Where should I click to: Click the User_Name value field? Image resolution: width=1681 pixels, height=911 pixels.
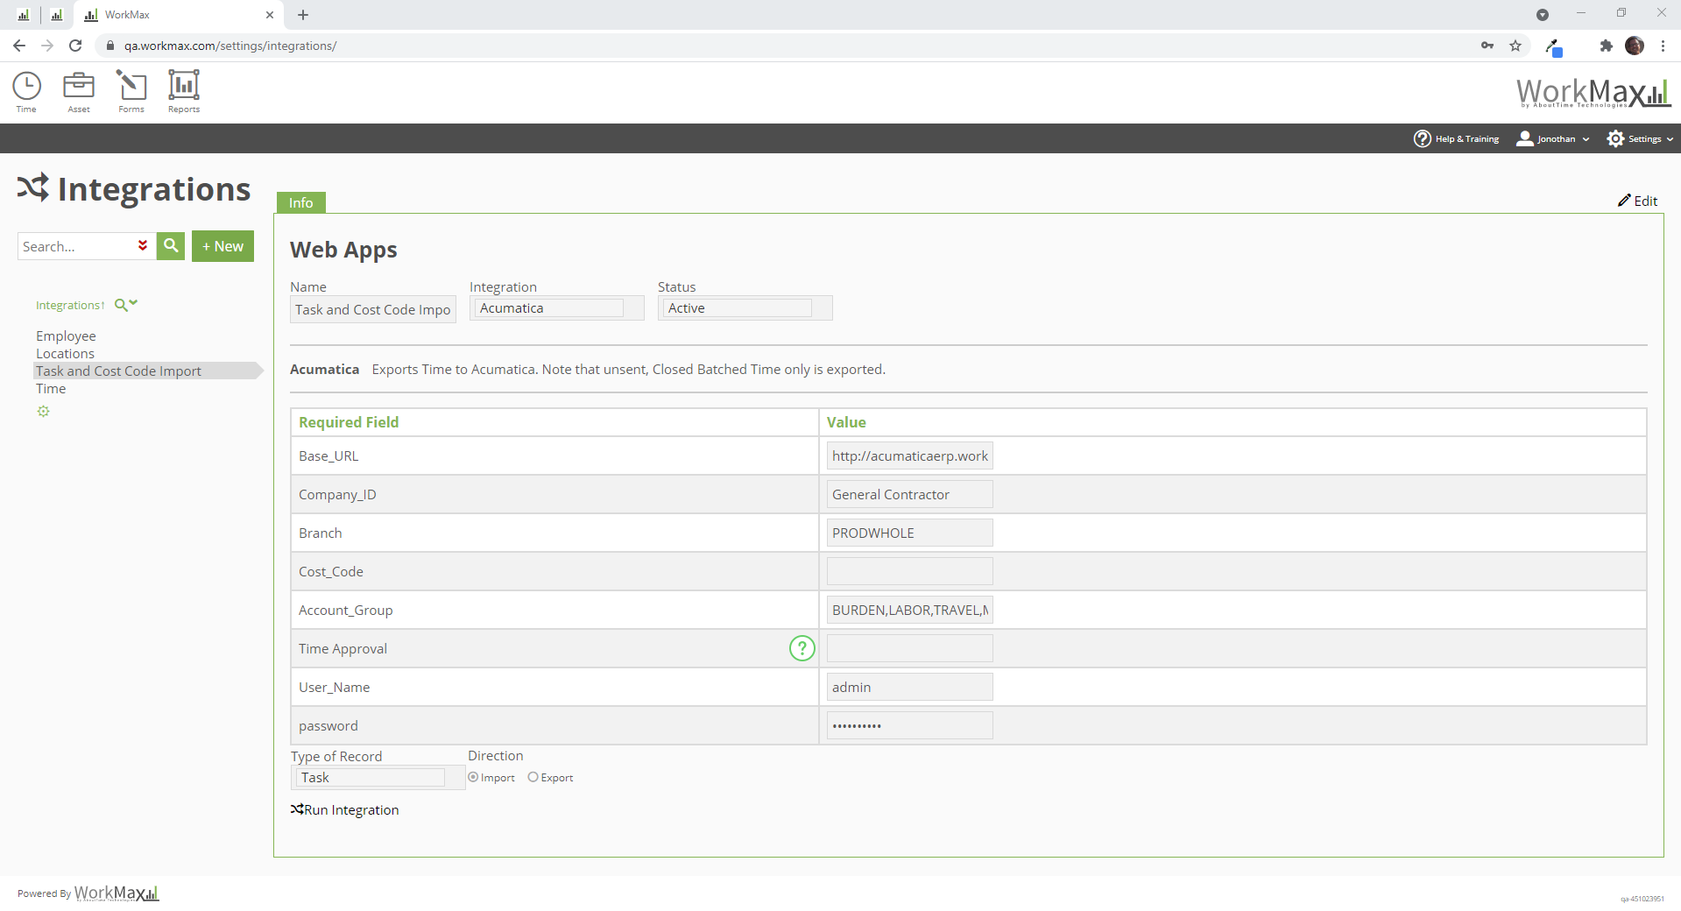pos(910,687)
